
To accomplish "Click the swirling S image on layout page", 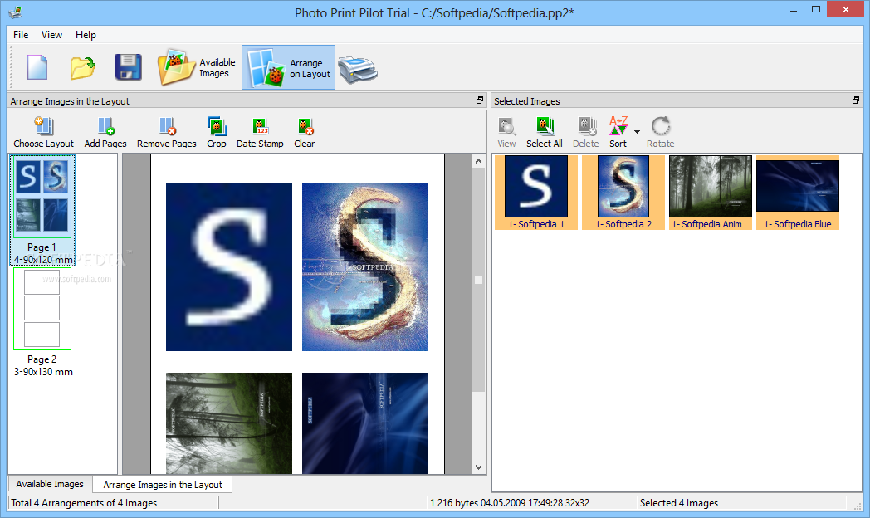I will tap(365, 266).
